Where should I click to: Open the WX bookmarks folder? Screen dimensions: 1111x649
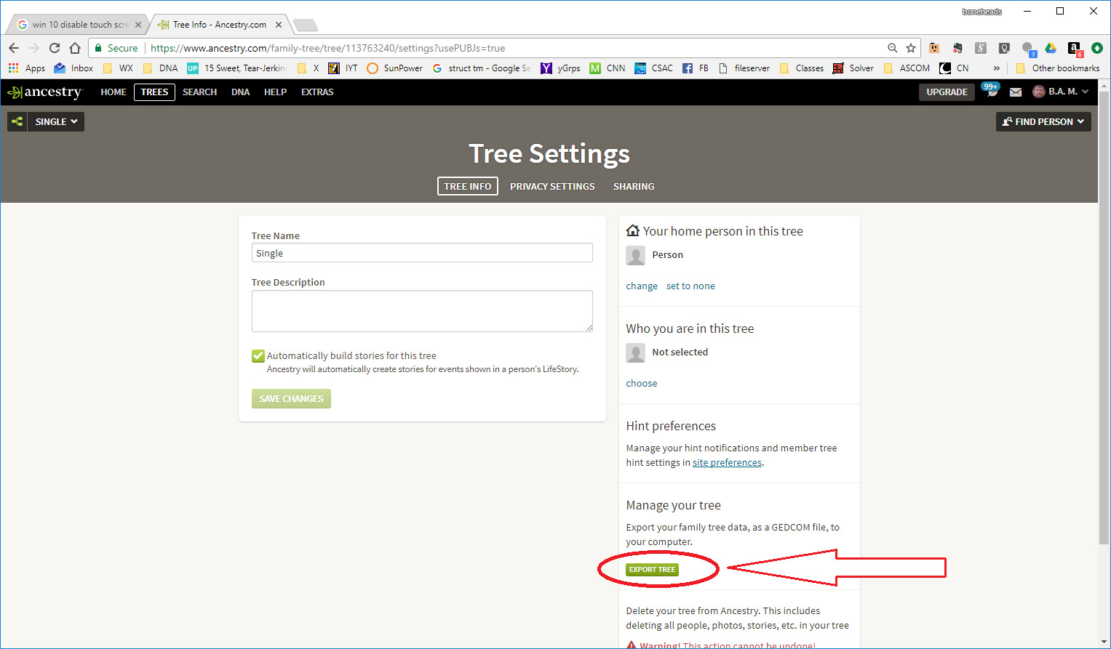click(x=118, y=68)
